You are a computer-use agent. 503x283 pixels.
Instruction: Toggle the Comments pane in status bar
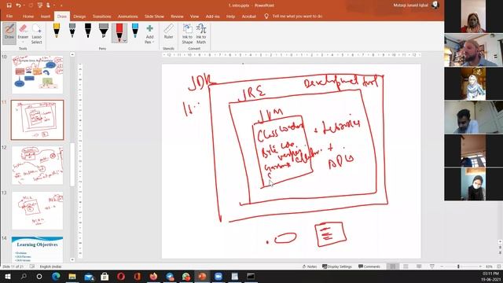pyautogui.click(x=369, y=266)
